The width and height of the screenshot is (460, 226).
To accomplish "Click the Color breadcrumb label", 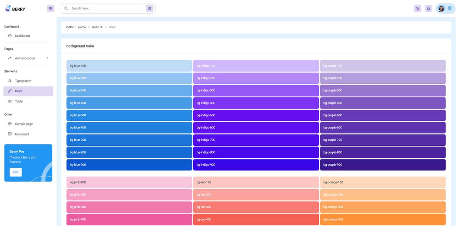I will pos(112,27).
